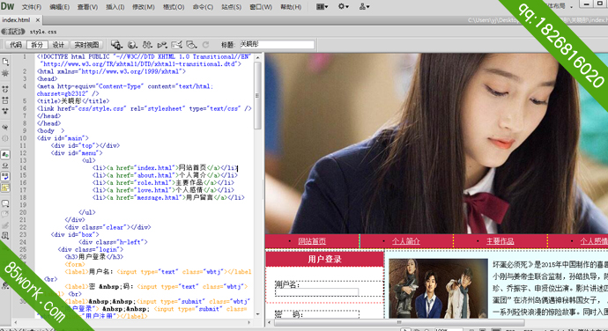Open recent snippets
This screenshot has height=331, width=608.
[x=5, y=236]
